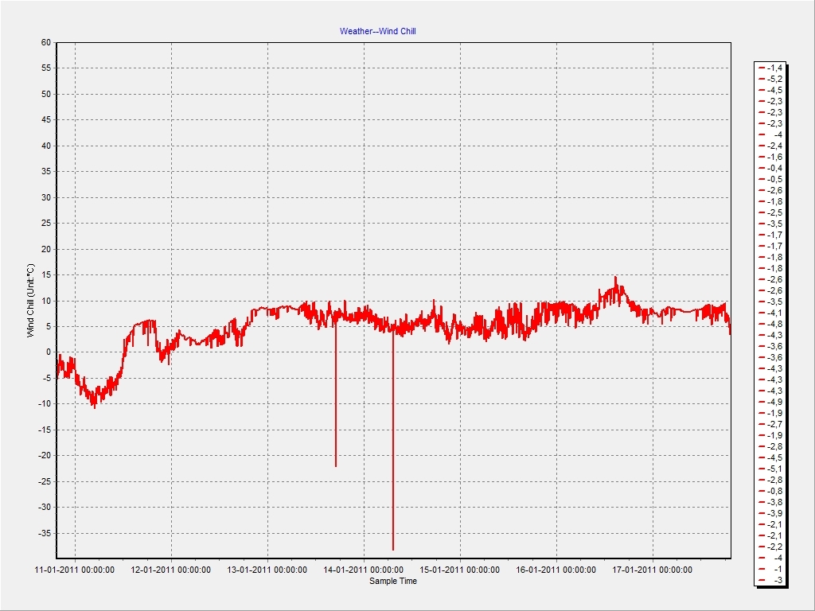815x611 pixels.
Task: Click the y-axis tick value 60
Action: pos(45,43)
